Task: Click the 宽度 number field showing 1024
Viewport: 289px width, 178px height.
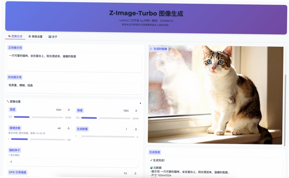Action: 60,110
